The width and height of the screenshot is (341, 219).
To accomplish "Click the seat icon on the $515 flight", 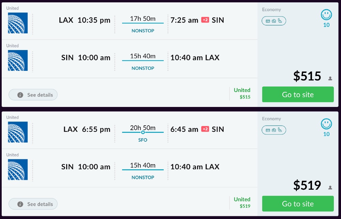I will click(280, 21).
